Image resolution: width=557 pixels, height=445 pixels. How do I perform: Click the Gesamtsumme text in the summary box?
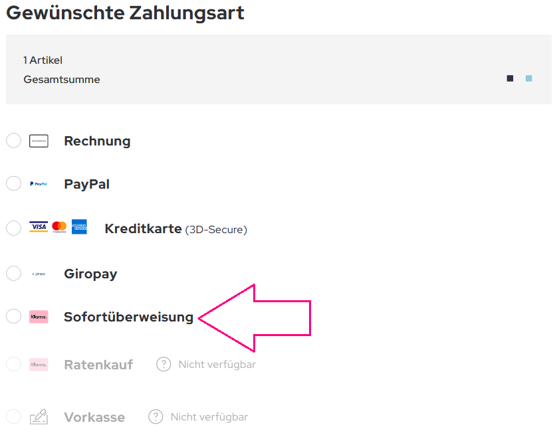62,80
